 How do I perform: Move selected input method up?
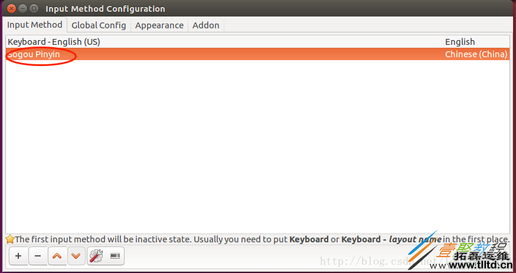tap(57, 256)
